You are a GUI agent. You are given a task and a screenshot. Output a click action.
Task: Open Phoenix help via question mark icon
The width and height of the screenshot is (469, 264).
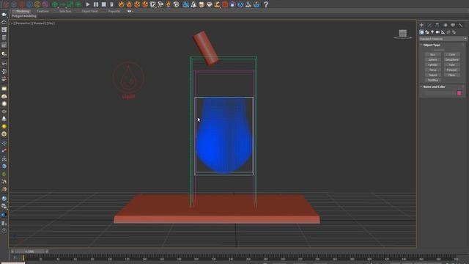click(x=265, y=4)
